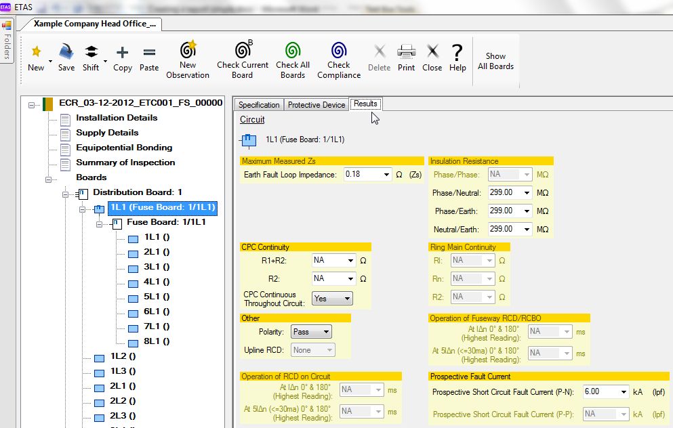This screenshot has height=428, width=673.
Task: Click the ETAS application logo icon
Action: pyautogui.click(x=5, y=7)
